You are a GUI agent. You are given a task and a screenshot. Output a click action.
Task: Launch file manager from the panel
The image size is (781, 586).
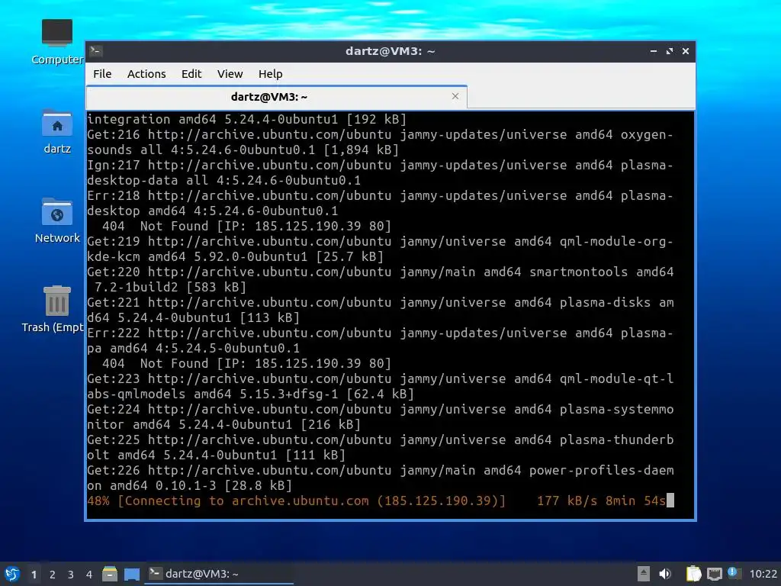click(110, 574)
